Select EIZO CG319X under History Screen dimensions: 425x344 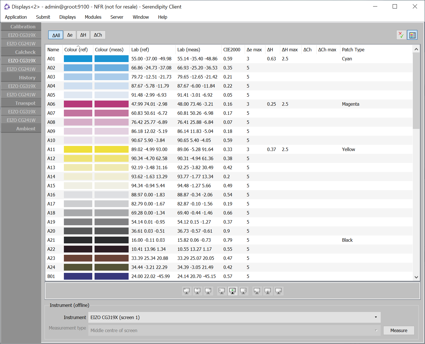21,86
